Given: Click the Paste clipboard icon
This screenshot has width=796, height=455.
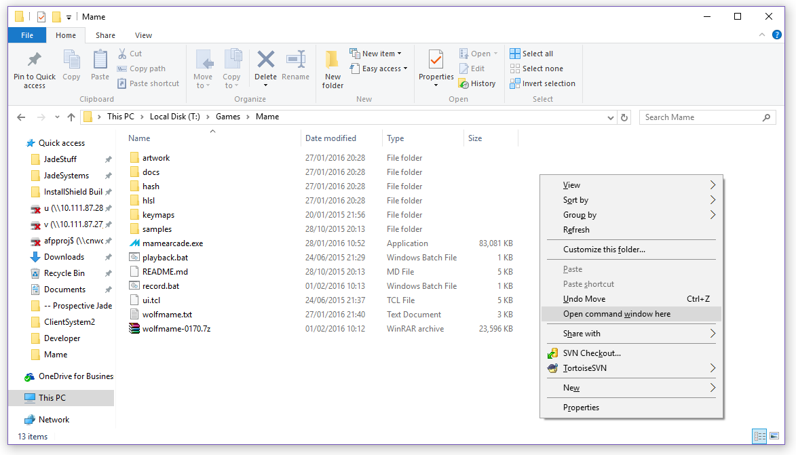Looking at the screenshot, I should coord(100,60).
